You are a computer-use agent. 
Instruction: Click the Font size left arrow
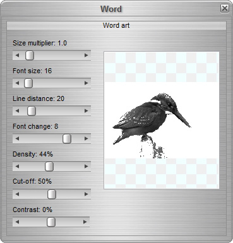17,83
